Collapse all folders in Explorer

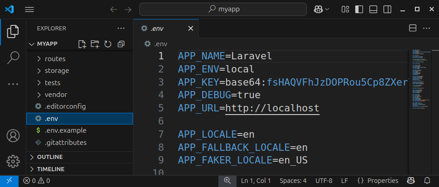(x=121, y=44)
